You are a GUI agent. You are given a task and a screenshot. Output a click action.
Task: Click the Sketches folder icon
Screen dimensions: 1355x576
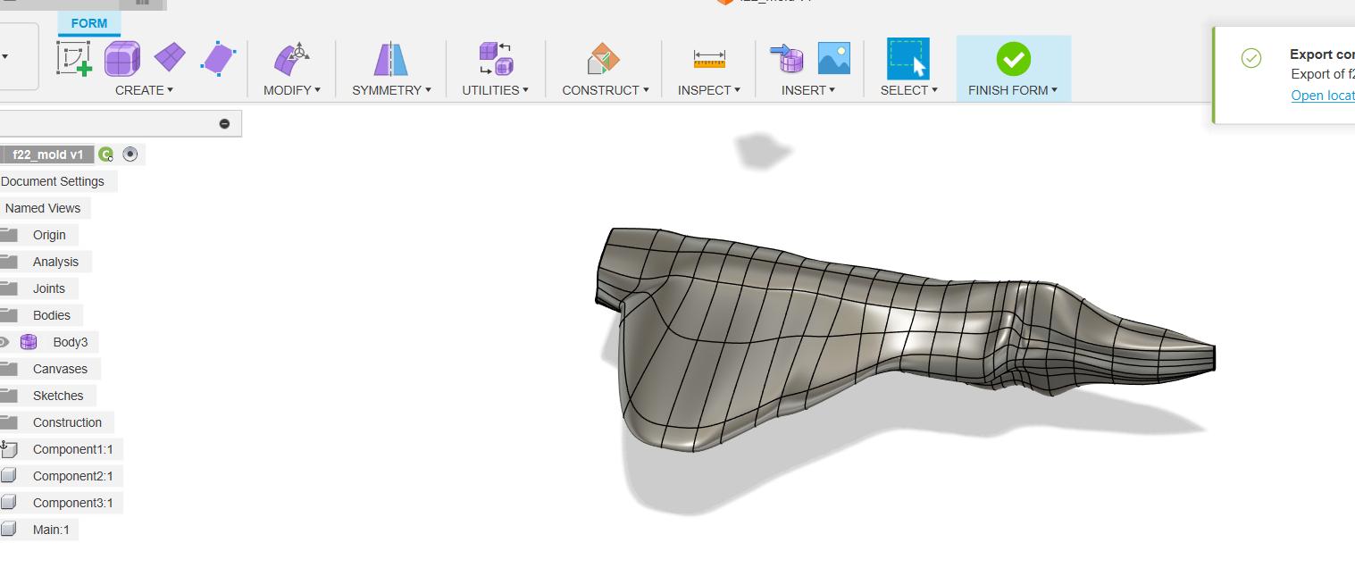[9, 396]
